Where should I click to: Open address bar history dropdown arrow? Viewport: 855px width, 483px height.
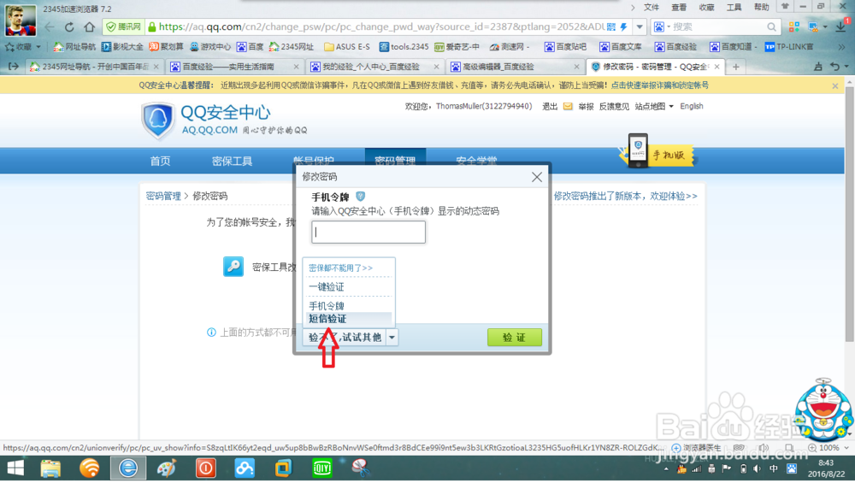[x=639, y=27]
